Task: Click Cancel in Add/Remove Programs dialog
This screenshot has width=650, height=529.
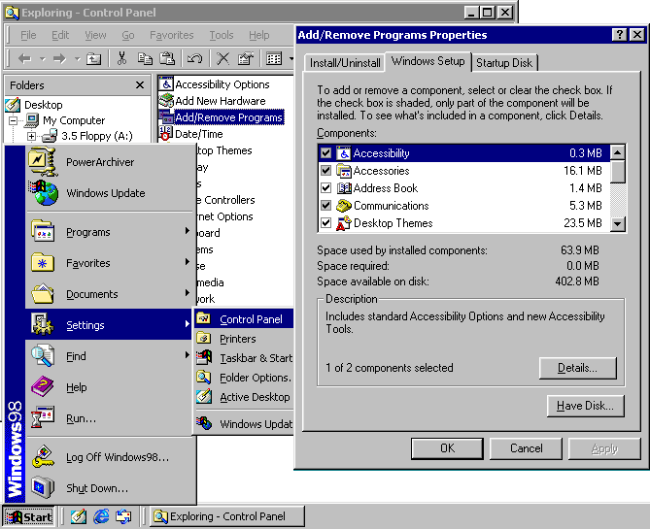Action: (526, 448)
